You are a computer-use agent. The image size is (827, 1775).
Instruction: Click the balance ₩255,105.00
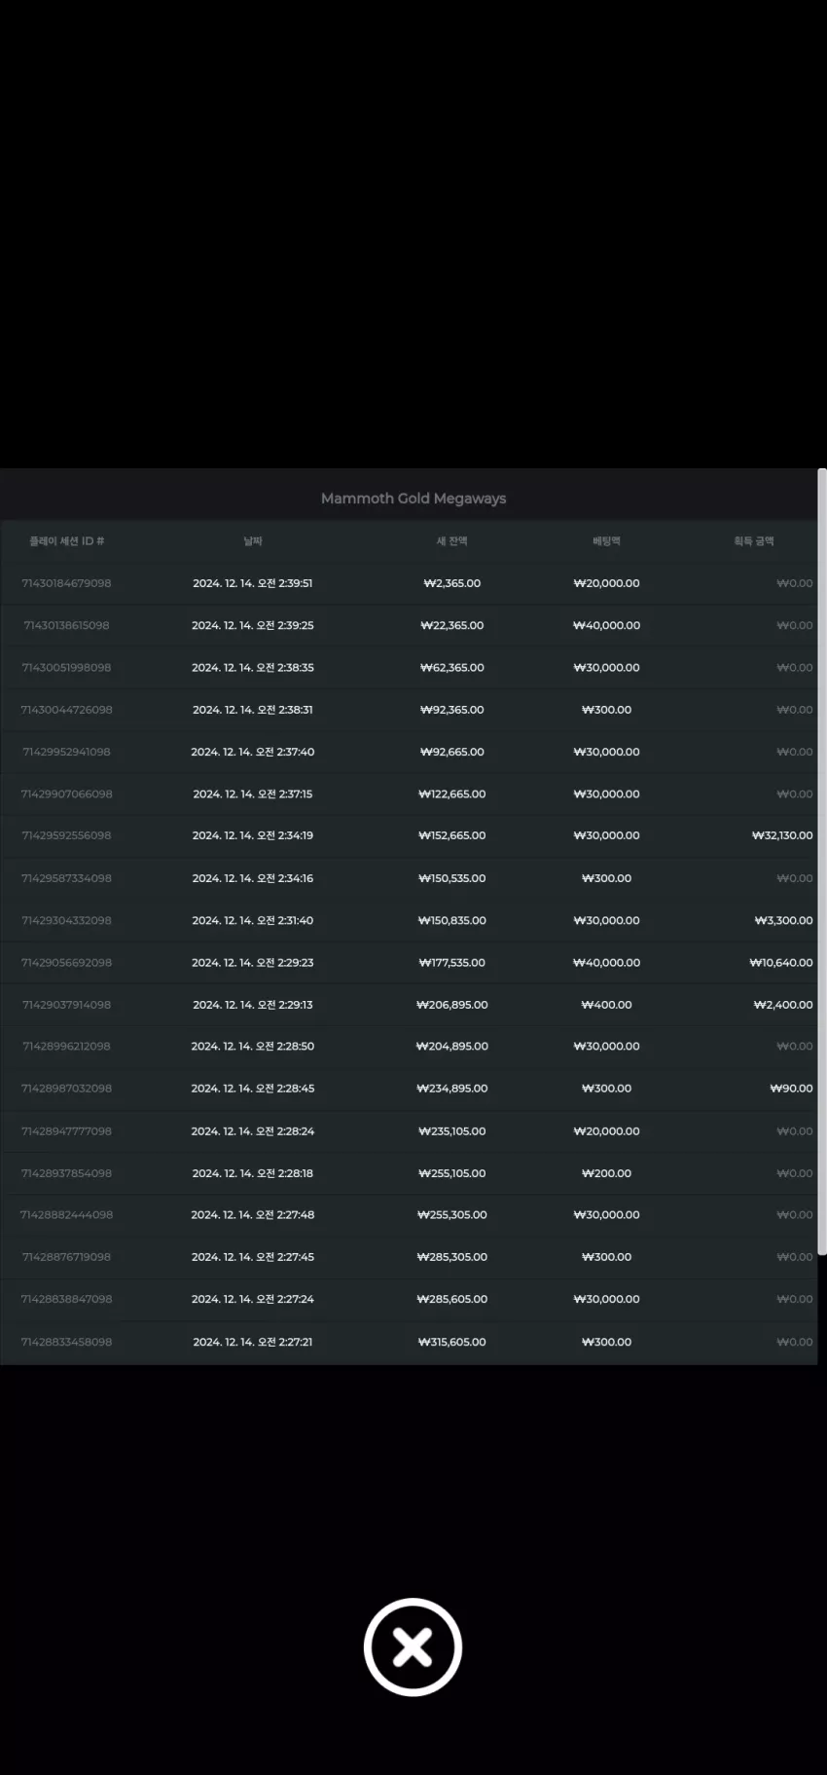pyautogui.click(x=452, y=1173)
